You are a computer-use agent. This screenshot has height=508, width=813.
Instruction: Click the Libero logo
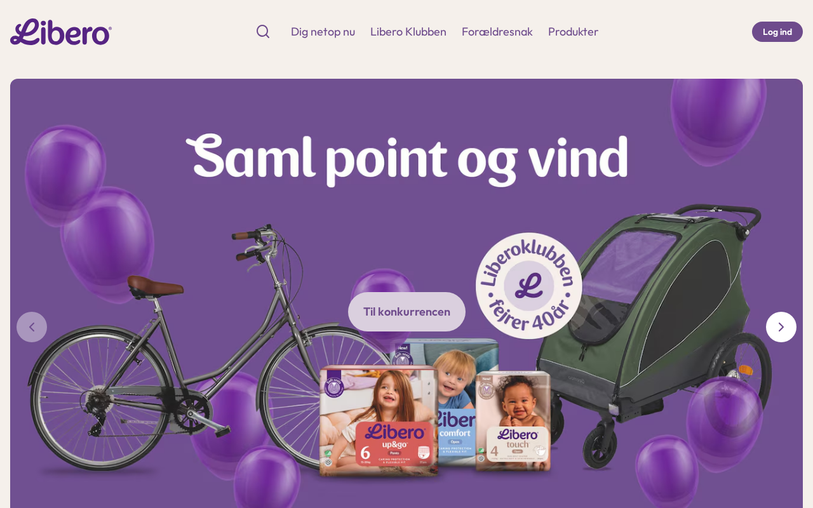61,32
